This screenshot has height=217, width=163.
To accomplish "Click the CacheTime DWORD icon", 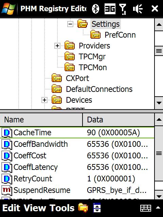I will click(x=6, y=133).
